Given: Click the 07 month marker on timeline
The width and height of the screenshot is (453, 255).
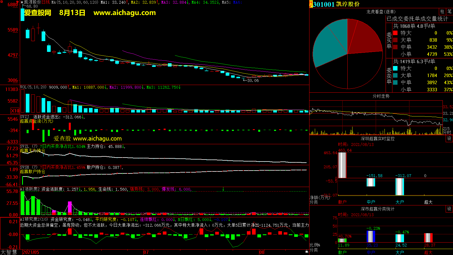Looking at the screenshot, I should (146, 252).
